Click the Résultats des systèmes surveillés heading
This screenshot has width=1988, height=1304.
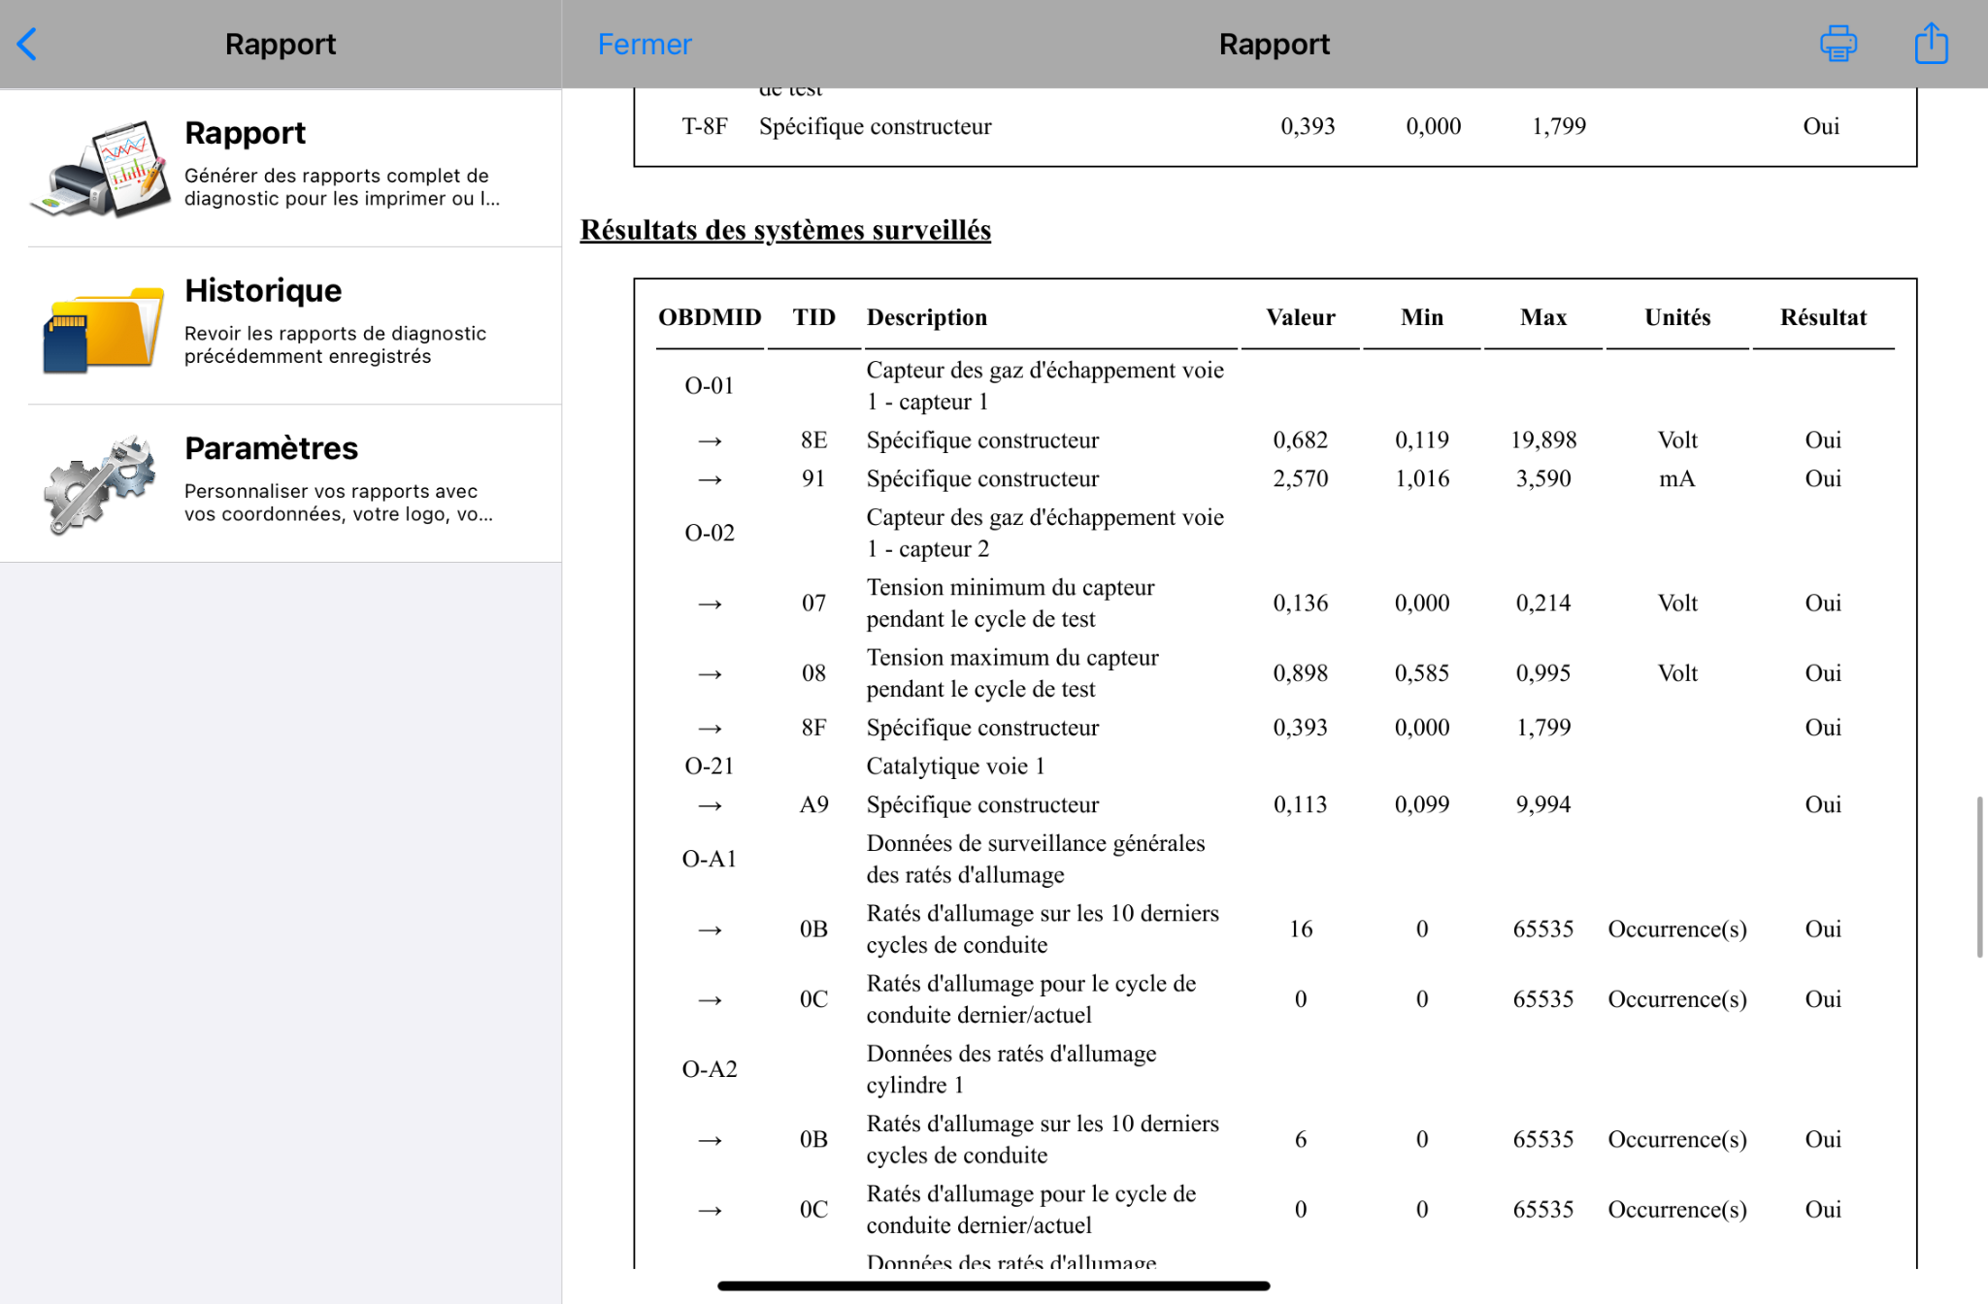(785, 230)
